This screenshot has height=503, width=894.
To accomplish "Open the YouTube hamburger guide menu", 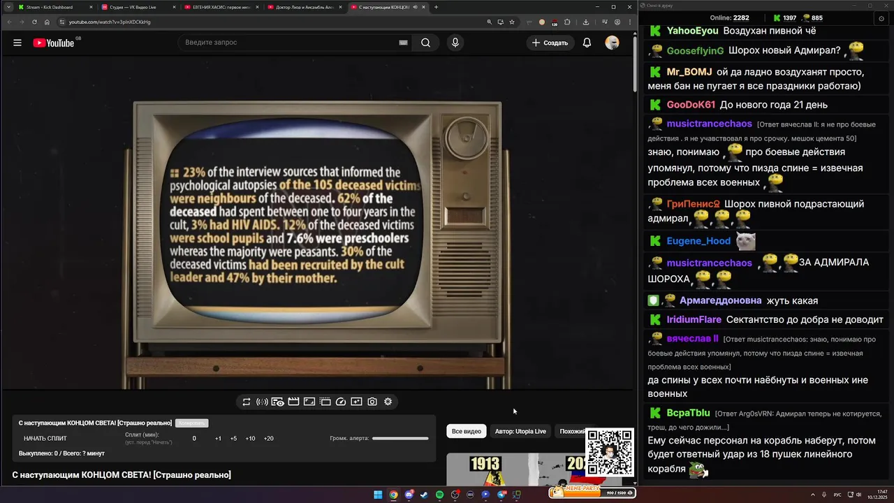I will [17, 43].
